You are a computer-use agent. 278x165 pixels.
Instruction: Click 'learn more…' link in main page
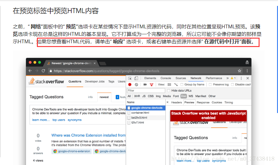[41, 120]
